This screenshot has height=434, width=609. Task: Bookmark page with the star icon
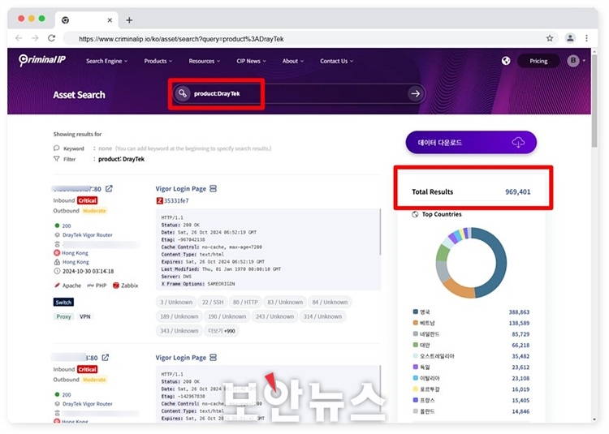click(550, 38)
